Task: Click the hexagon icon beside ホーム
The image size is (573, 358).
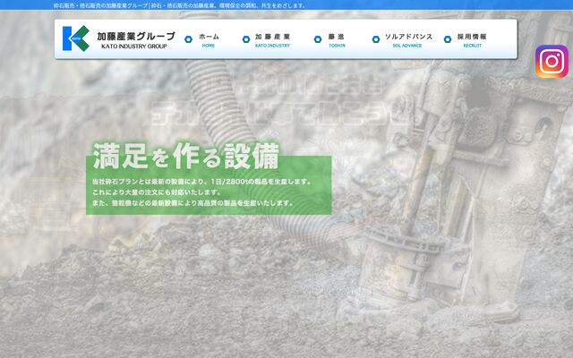Action: click(x=188, y=39)
